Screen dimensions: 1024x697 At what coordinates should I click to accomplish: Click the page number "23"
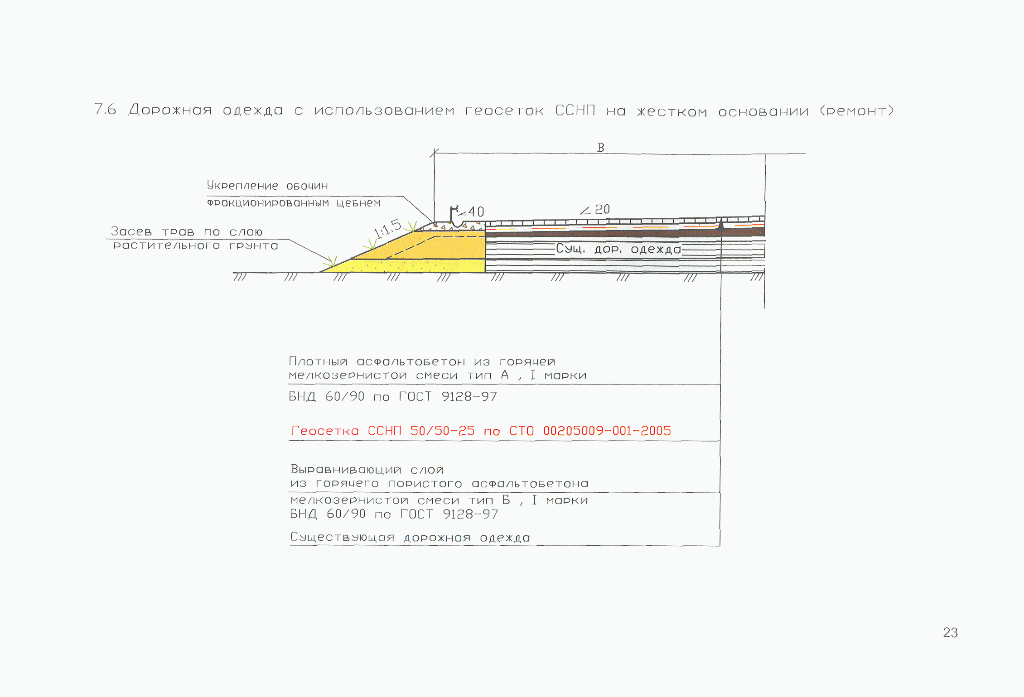(x=951, y=633)
